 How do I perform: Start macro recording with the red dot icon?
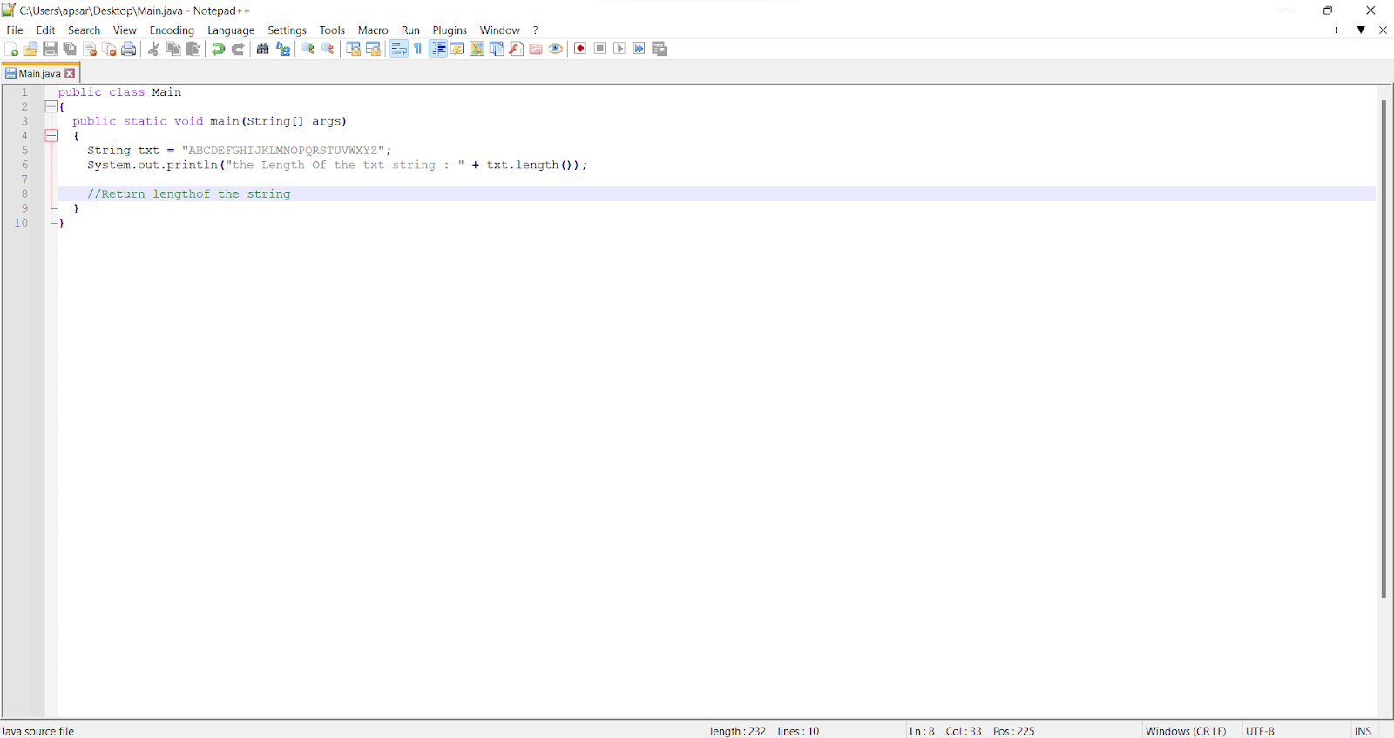(580, 49)
